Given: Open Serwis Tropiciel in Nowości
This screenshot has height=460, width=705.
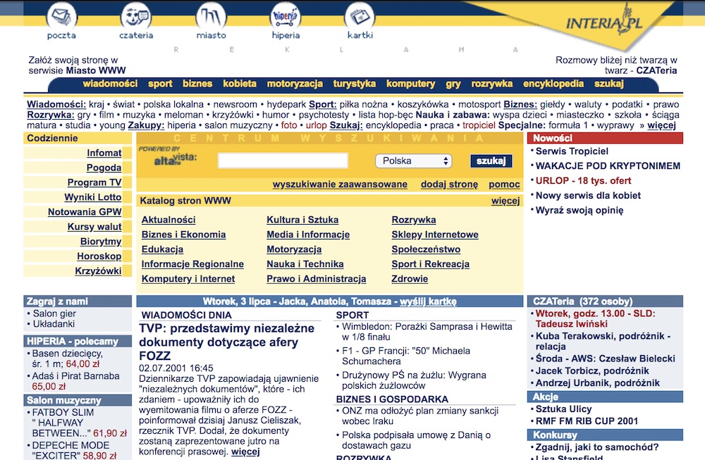Looking at the screenshot, I should (572, 151).
